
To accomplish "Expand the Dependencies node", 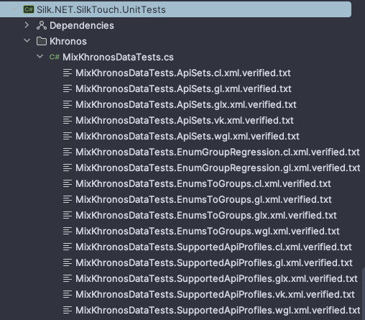I will (27, 25).
